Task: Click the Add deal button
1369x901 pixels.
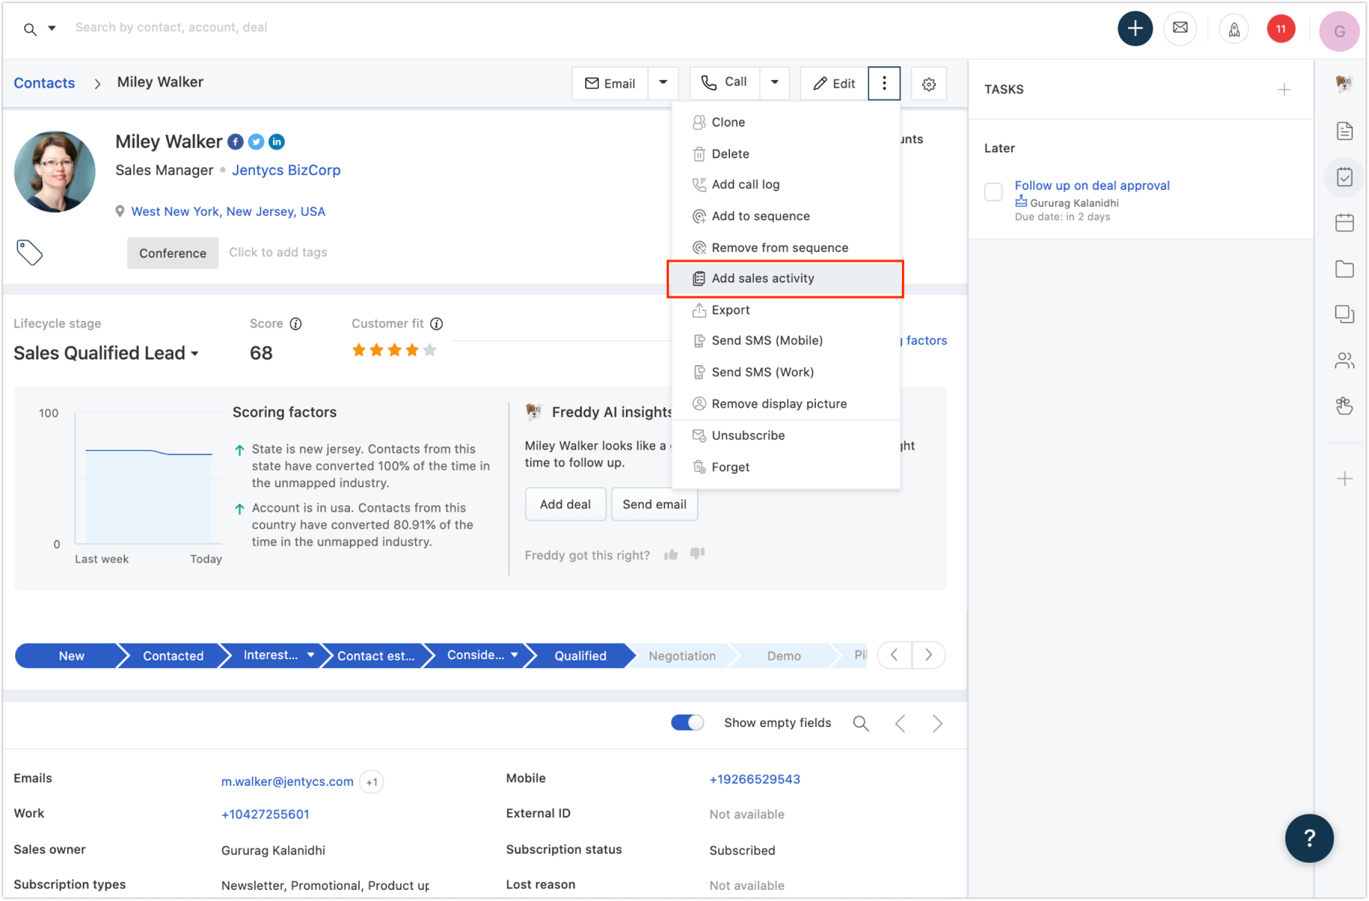Action: coord(565,505)
